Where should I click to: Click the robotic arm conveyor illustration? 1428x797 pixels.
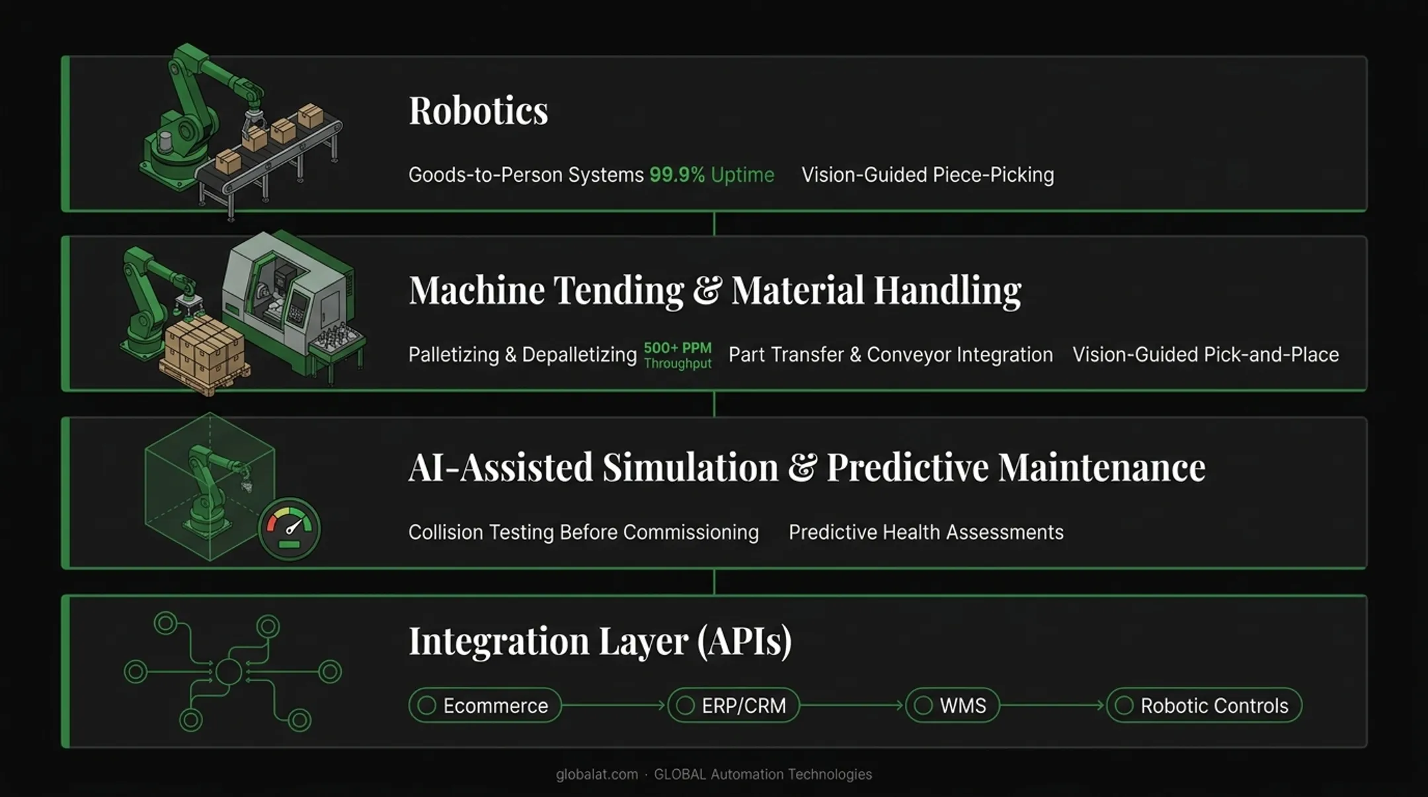coord(241,132)
